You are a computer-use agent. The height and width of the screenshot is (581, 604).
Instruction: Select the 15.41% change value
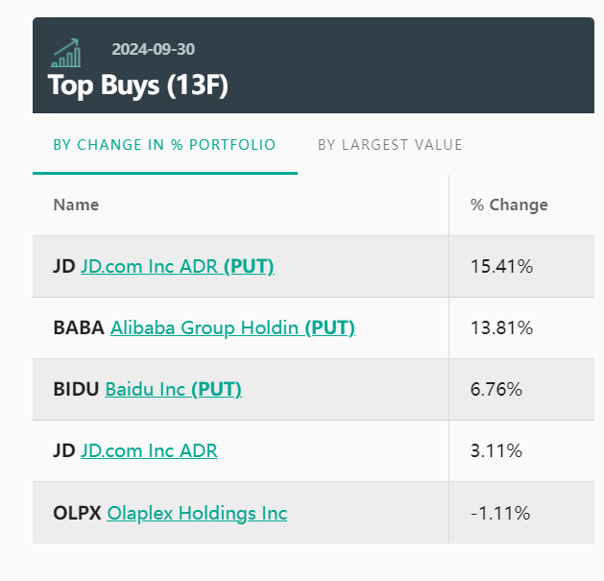coord(501,266)
